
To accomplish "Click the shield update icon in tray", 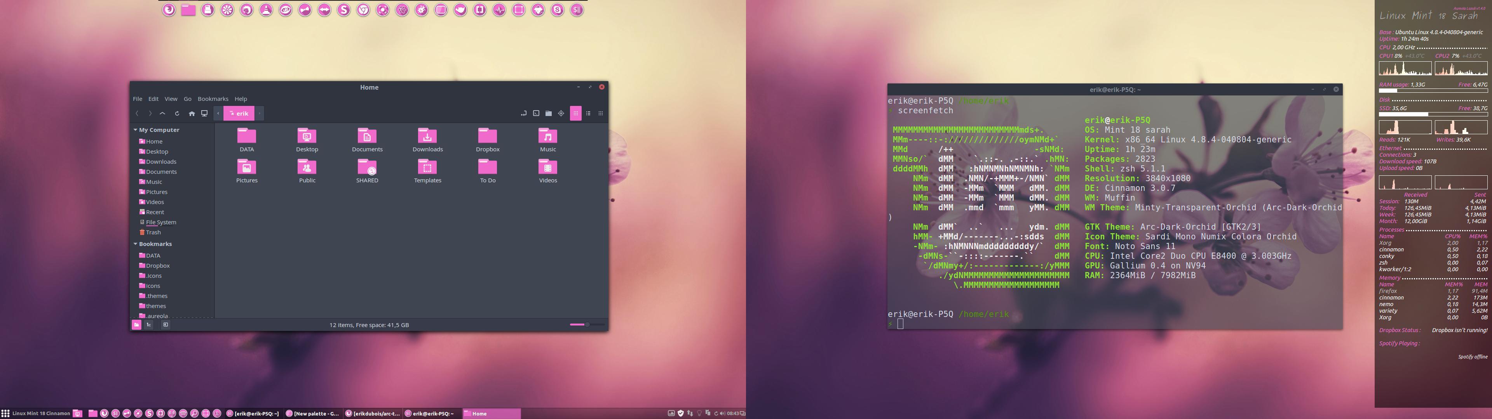I will pos(681,413).
